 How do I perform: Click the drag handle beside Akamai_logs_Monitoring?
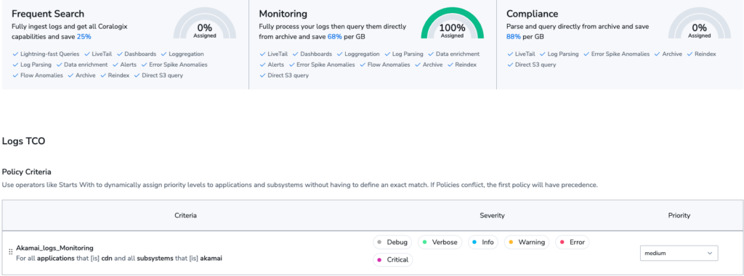10,252
